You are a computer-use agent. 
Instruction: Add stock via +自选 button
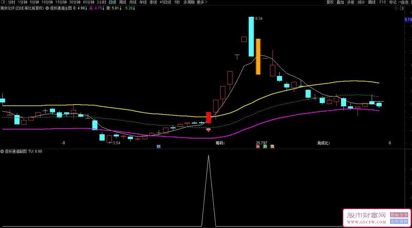(x=404, y=2)
